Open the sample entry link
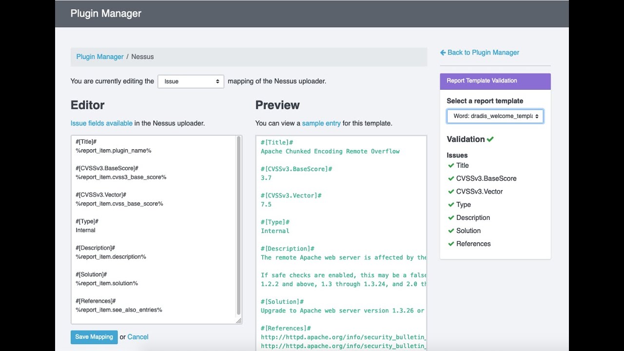This screenshot has width=624, height=351. point(321,123)
